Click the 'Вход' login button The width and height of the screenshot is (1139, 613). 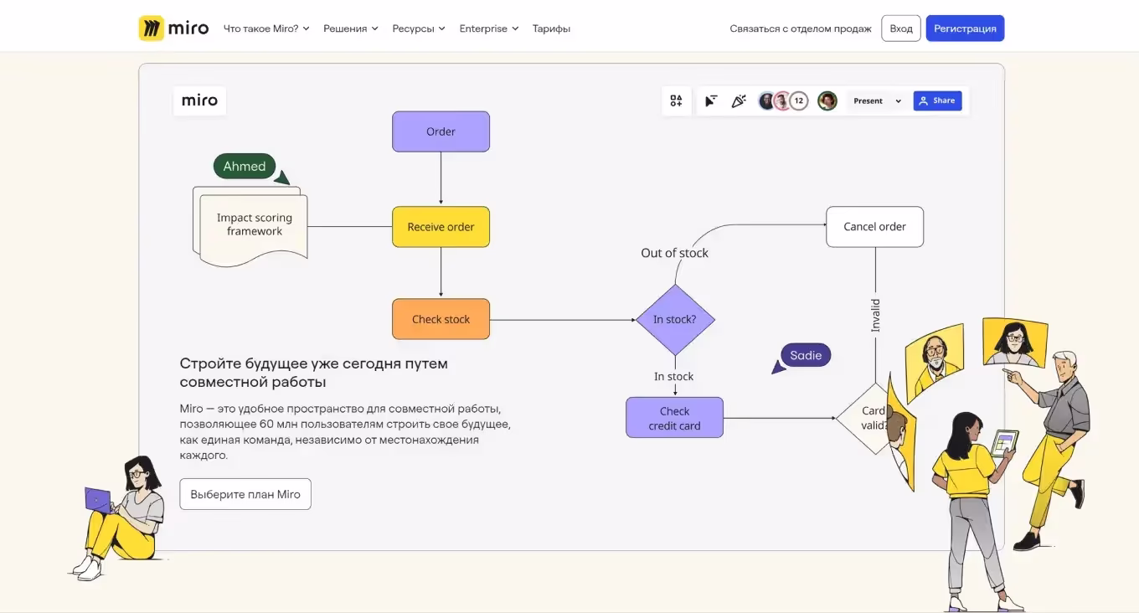[x=901, y=28]
